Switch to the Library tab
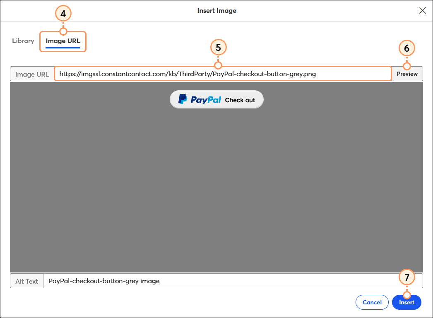 pyautogui.click(x=23, y=41)
